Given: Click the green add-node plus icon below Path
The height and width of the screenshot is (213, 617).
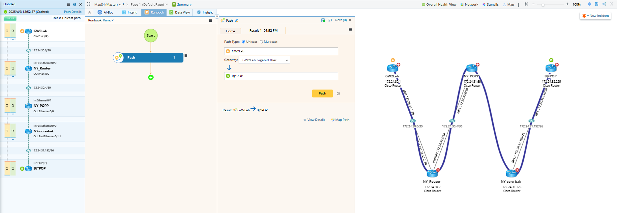Looking at the screenshot, I should pos(151,77).
